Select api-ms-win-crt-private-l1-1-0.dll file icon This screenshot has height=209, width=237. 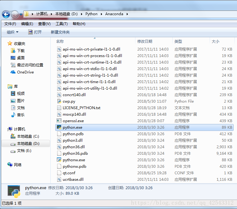pos(59,49)
